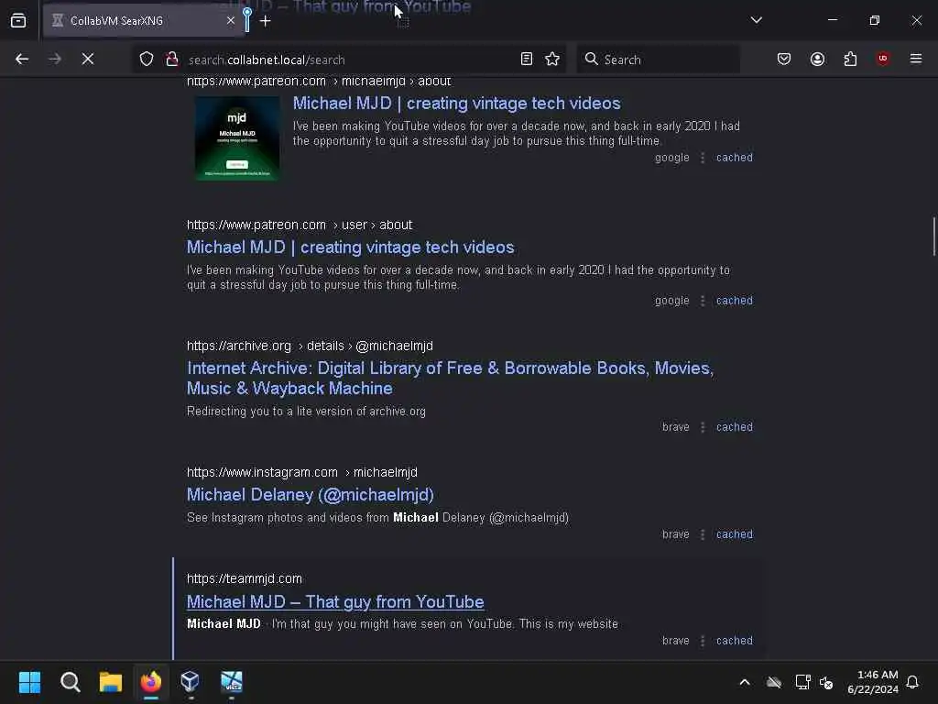
Task: Go forward with the forward arrow
Action: [55, 60]
